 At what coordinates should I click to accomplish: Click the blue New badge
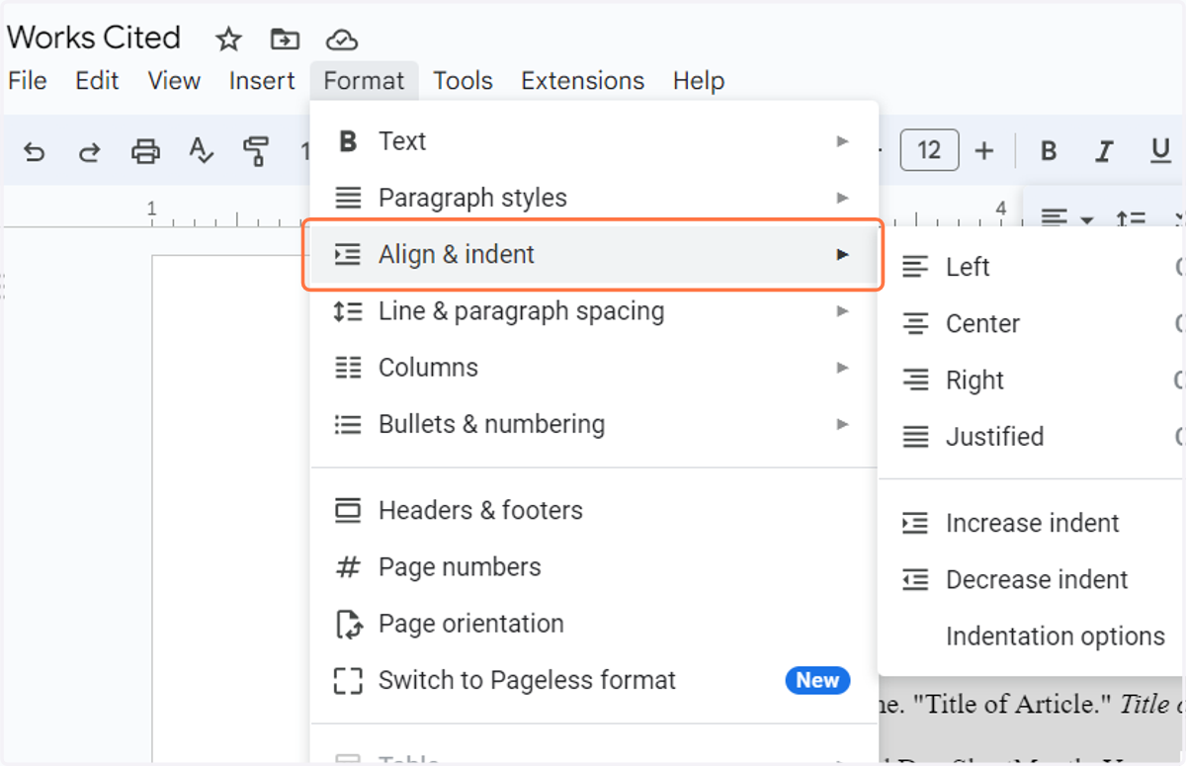tap(817, 680)
